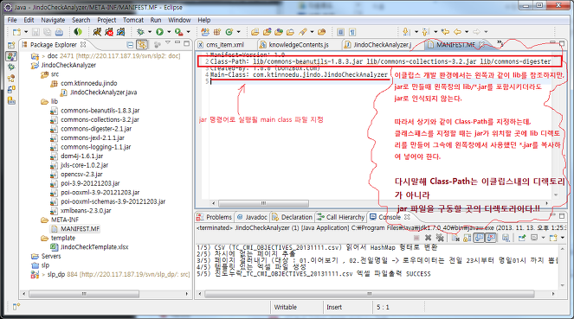The image size is (574, 319).
Task: Open dropdown arrow beside the New Class icon
Action: point(238,32)
